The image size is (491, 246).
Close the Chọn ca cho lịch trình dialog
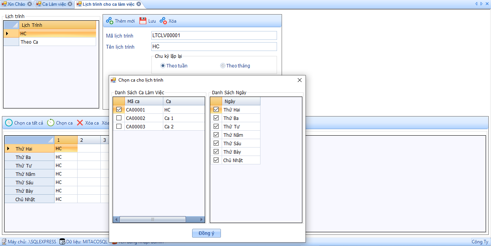[300, 80]
